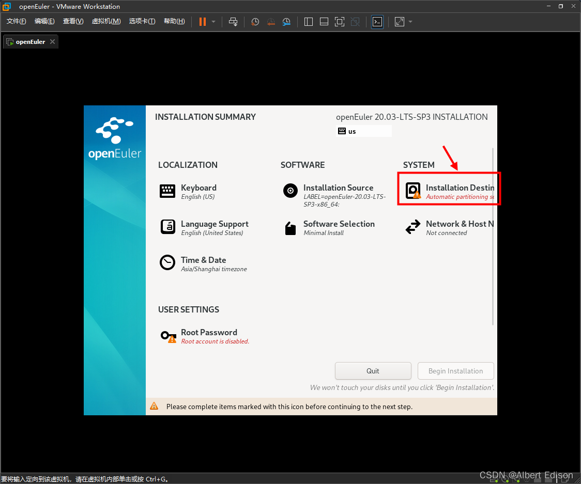
Task: Open the Snapshot Manager icon
Action: [x=286, y=22]
